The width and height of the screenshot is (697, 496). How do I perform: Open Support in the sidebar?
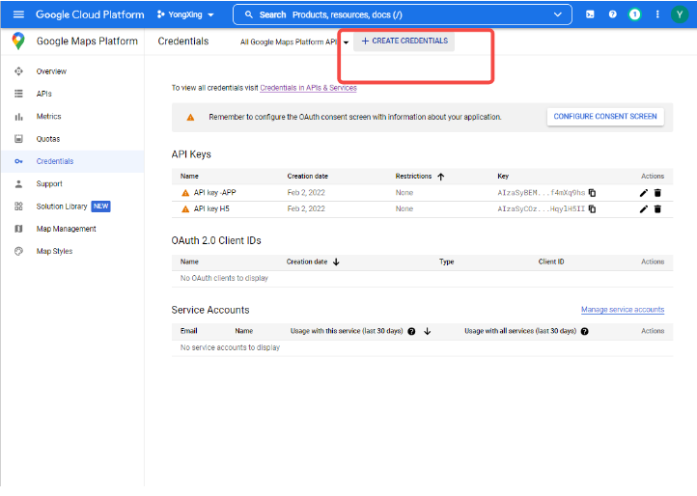point(49,183)
